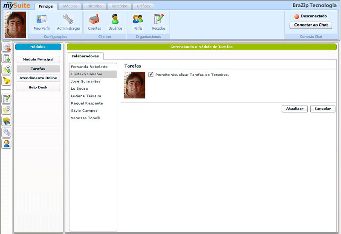This screenshot has height=234, width=341.
Task: Click the Cancelar button
Action: [x=323, y=108]
